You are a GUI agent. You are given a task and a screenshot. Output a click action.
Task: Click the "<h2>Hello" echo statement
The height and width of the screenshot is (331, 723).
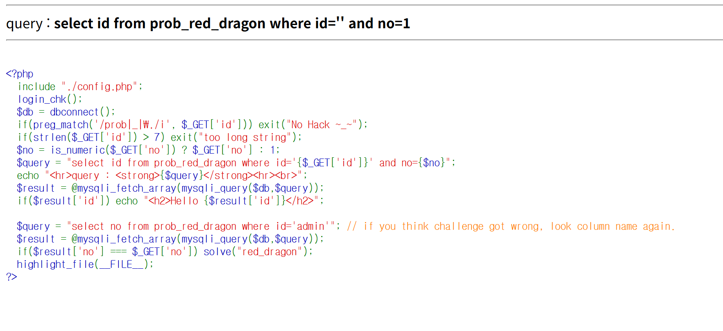click(x=231, y=201)
